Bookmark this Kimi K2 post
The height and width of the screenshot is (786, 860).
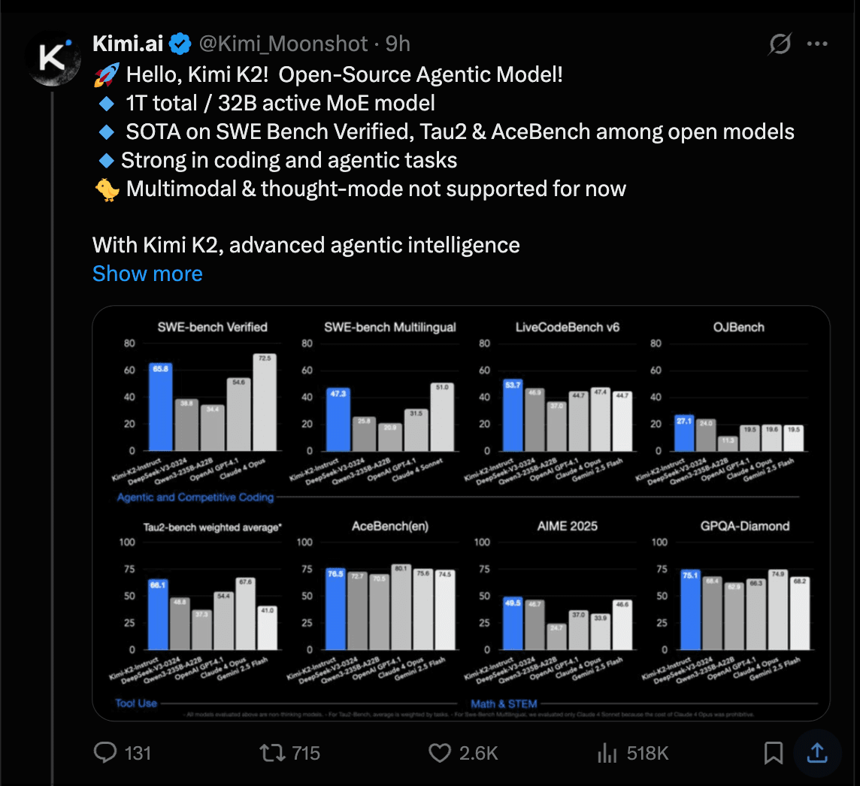pyautogui.click(x=774, y=753)
